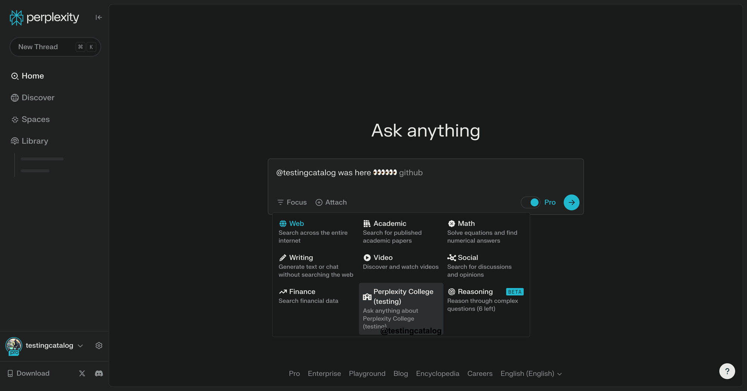This screenshot has height=391, width=747.
Task: Open the Enterprise footer link
Action: 324,373
